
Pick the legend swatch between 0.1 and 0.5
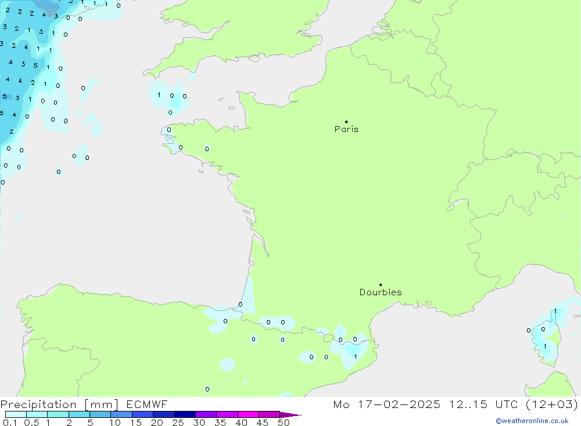[16, 414]
